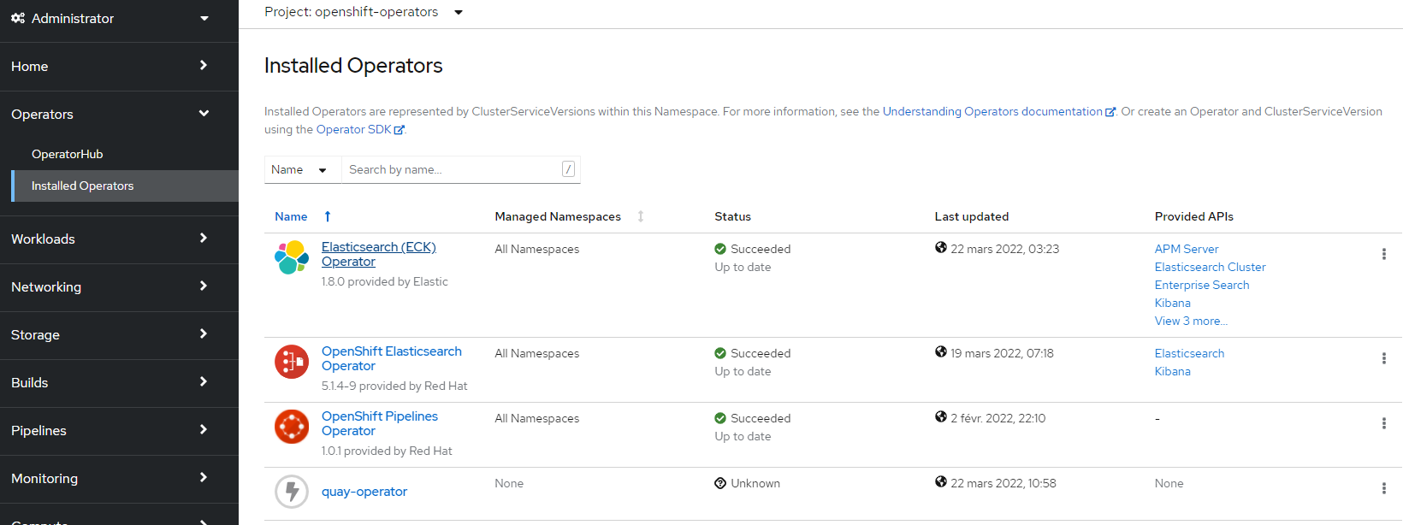Open kebab menu for OpenShift Pipelines Operator
The height and width of the screenshot is (525, 1403).
(x=1383, y=423)
